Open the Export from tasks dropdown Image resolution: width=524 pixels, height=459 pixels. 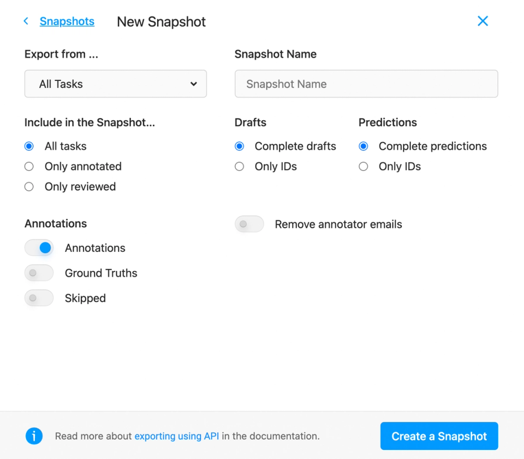pyautogui.click(x=115, y=84)
